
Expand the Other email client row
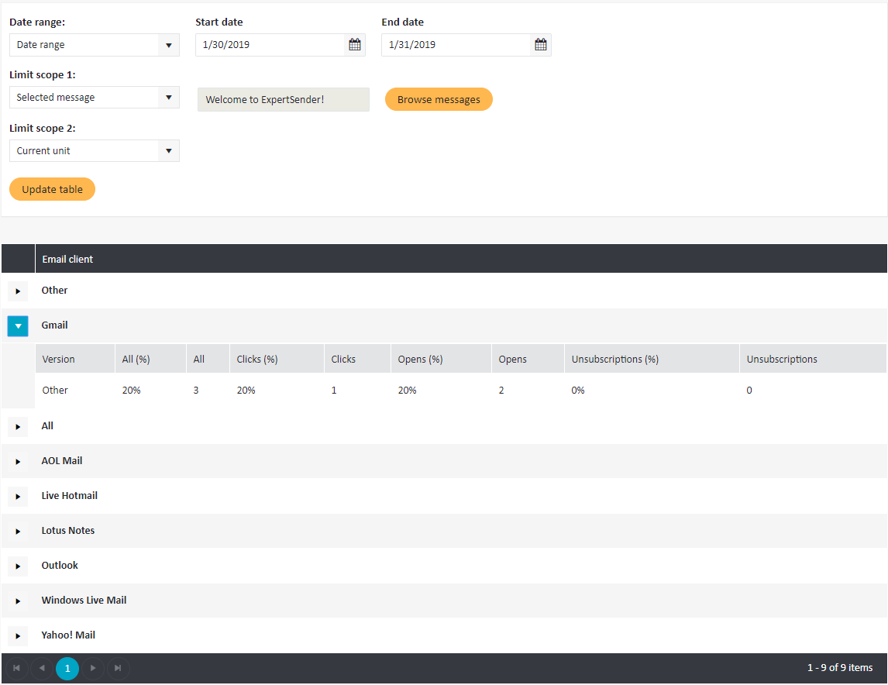pyautogui.click(x=18, y=291)
